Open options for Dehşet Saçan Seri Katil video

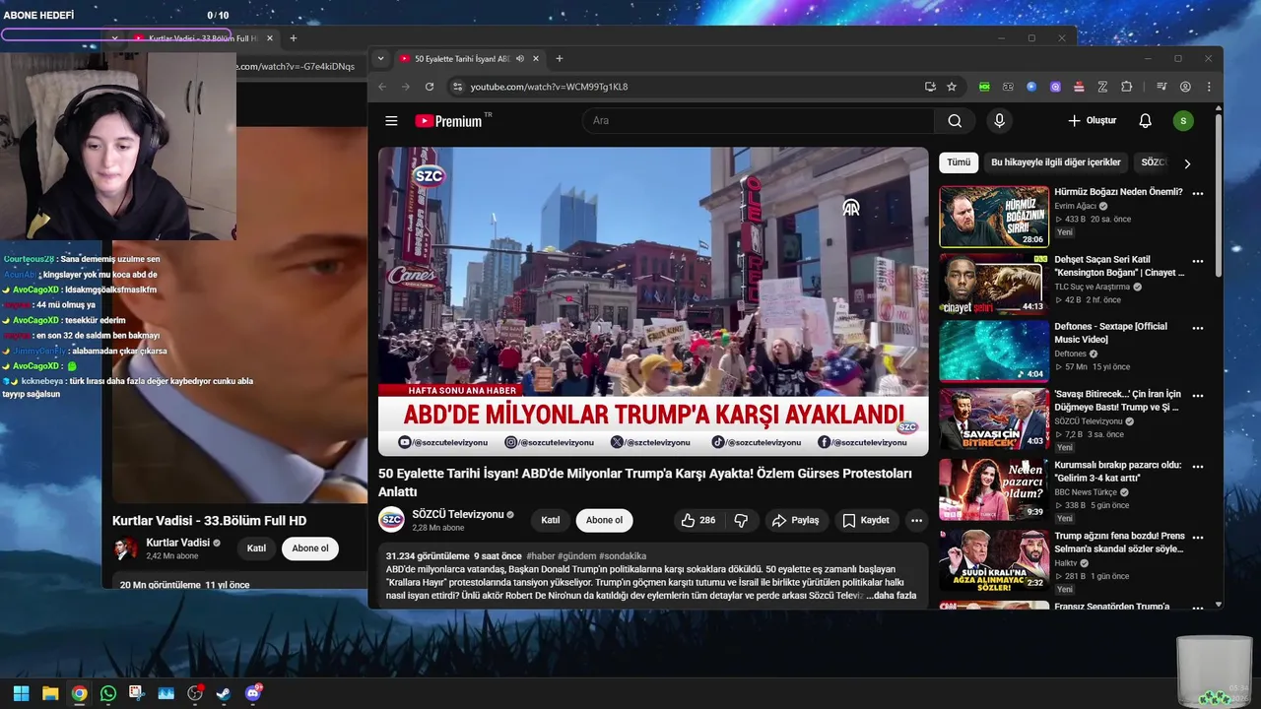tap(1198, 262)
